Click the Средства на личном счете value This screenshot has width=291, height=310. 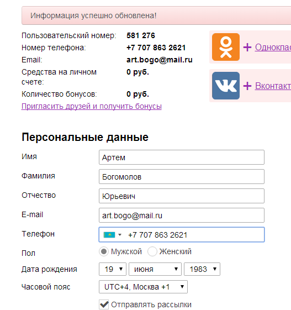coord(137,72)
